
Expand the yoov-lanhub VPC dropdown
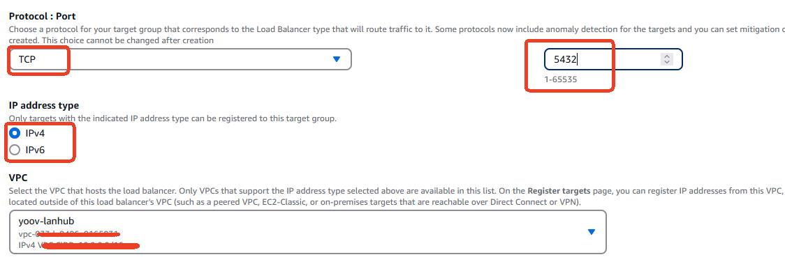(308, 231)
